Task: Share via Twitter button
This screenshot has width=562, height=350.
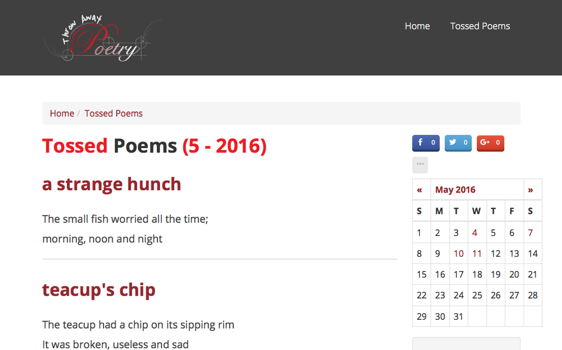Action: (458, 143)
